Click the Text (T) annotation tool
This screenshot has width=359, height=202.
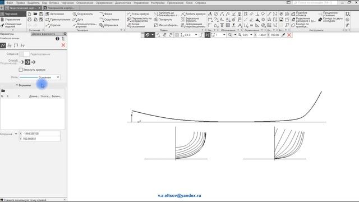pyautogui.click(x=222, y=25)
